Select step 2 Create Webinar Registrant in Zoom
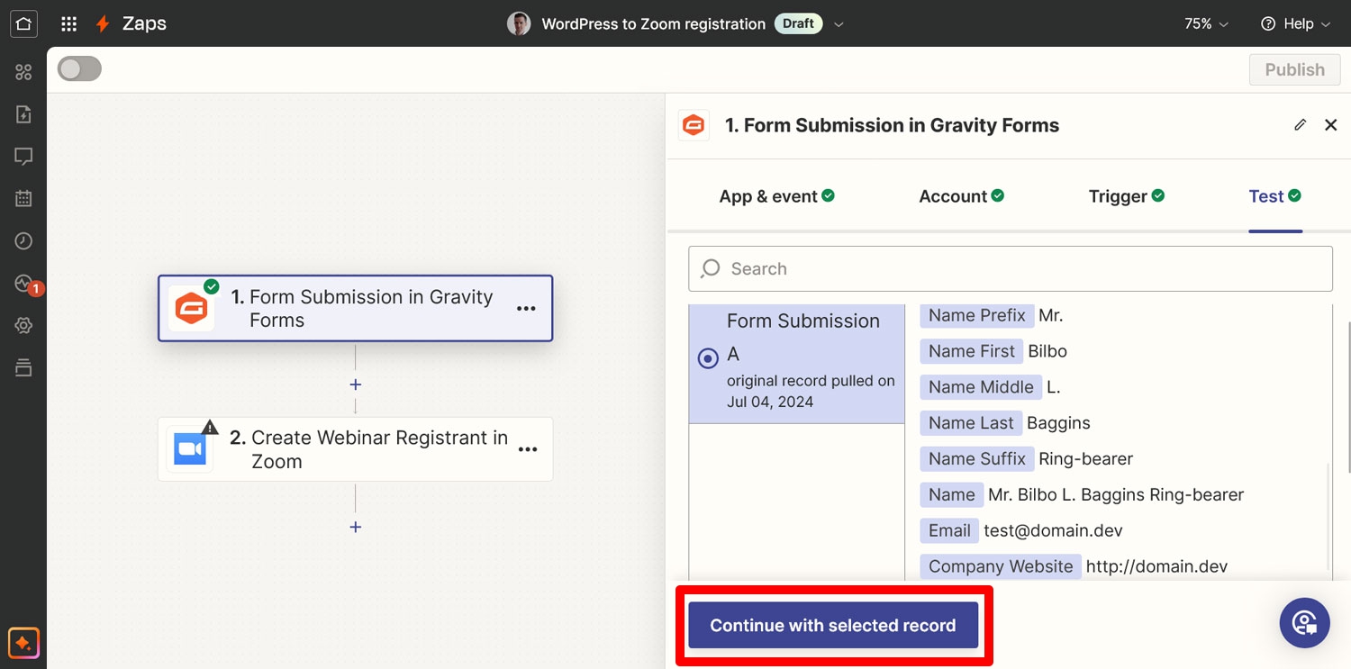This screenshot has width=1351, height=669. tap(355, 449)
